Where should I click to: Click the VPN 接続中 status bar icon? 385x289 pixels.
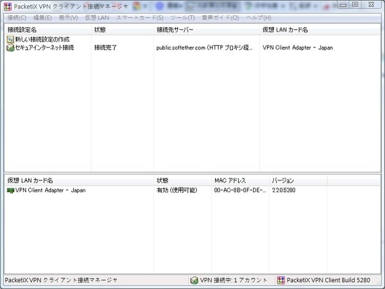(x=194, y=280)
